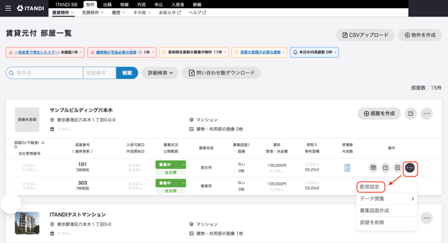Dismiss the 長時間未更新の募集中物件 alert chip
This screenshot has height=243, width=448.
tap(225, 52)
